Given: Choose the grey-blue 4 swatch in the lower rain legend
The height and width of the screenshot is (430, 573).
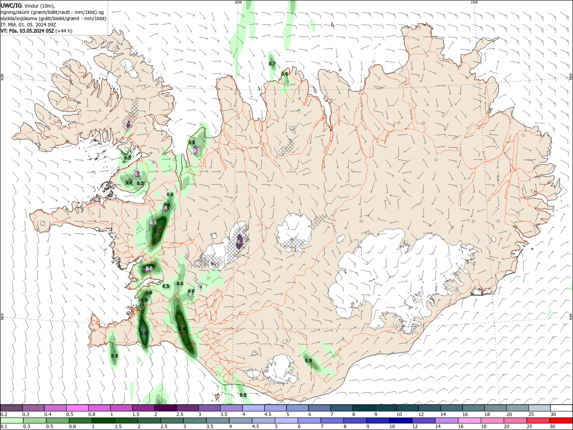Looking at the screenshot, I should (240, 421).
